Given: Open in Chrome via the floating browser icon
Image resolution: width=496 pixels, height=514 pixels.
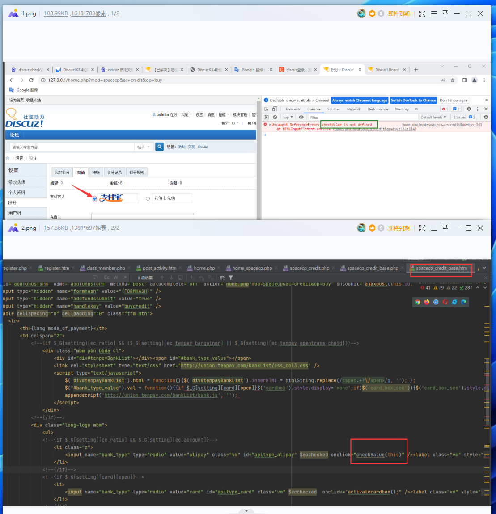Looking at the screenshot, I should pos(417,302).
